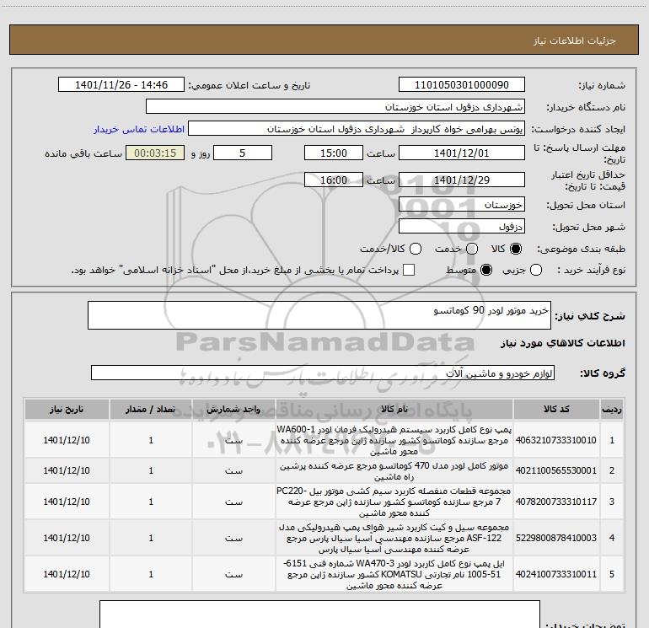Click the تاریخ نیاز column header
Viewport: 649px width, 628px height.
coord(67,409)
